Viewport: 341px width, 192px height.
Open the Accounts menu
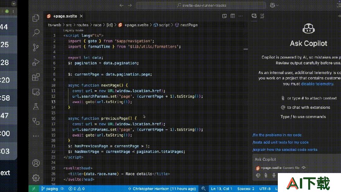click(x=36, y=163)
